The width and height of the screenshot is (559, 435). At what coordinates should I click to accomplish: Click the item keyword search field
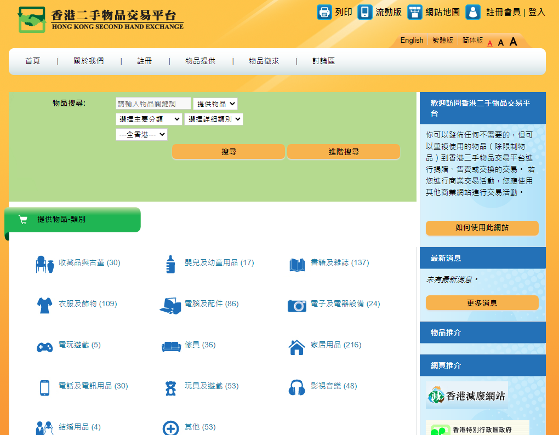pyautogui.click(x=153, y=104)
